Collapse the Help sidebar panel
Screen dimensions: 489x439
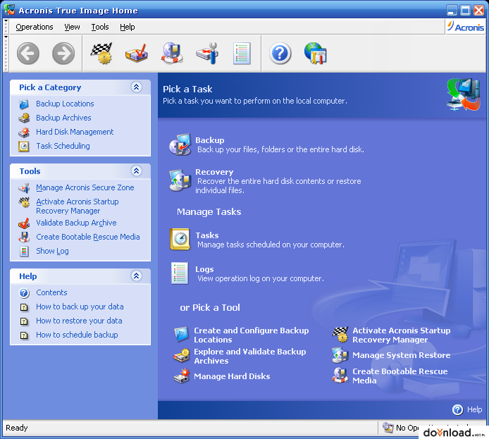coord(136,276)
